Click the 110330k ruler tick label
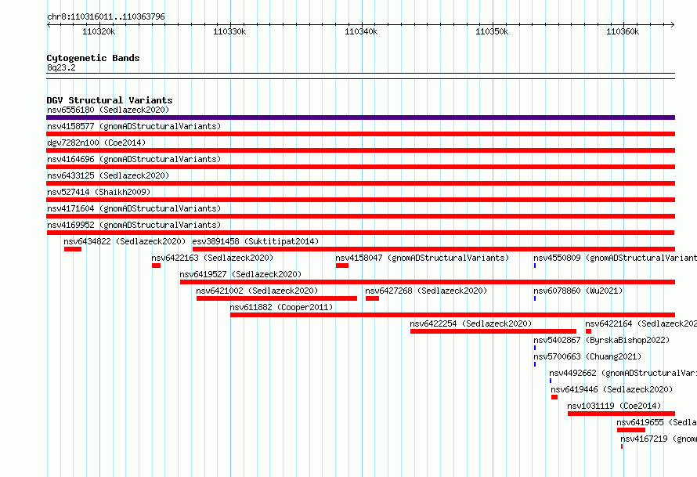697x477 pixels. (x=229, y=31)
